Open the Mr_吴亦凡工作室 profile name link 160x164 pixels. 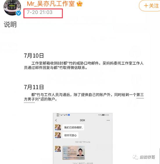[51, 4]
